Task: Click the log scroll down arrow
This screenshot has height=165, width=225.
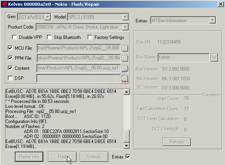Action: click(x=126, y=146)
